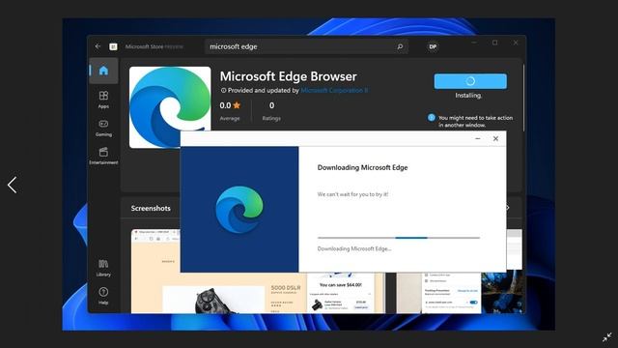
Task: Close the Edge installer dialog
Action: (495, 139)
